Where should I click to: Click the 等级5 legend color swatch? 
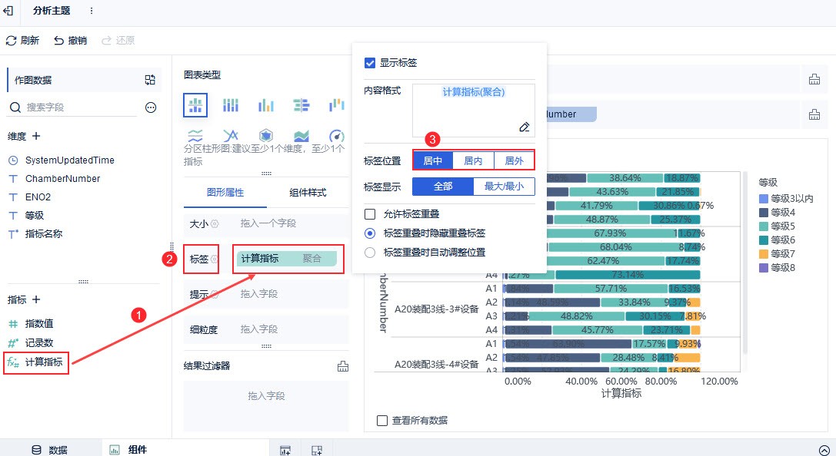click(763, 226)
